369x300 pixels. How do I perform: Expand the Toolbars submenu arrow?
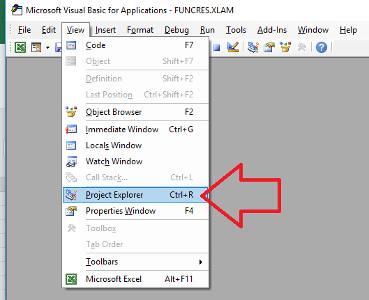click(x=201, y=262)
